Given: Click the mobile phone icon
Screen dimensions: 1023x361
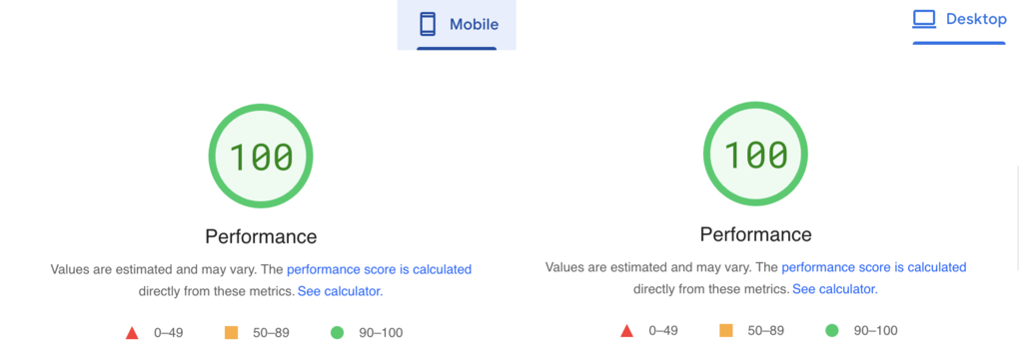Looking at the screenshot, I should (x=428, y=25).
